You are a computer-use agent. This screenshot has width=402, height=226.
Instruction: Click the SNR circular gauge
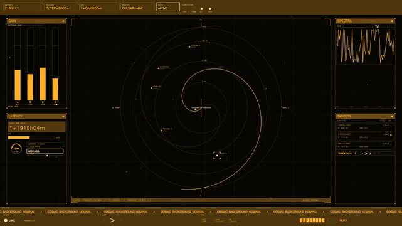click(16, 149)
